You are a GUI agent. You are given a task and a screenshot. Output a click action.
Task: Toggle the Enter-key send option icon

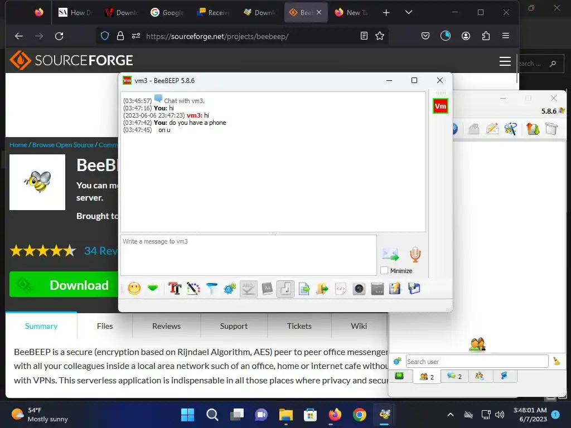[285, 289]
